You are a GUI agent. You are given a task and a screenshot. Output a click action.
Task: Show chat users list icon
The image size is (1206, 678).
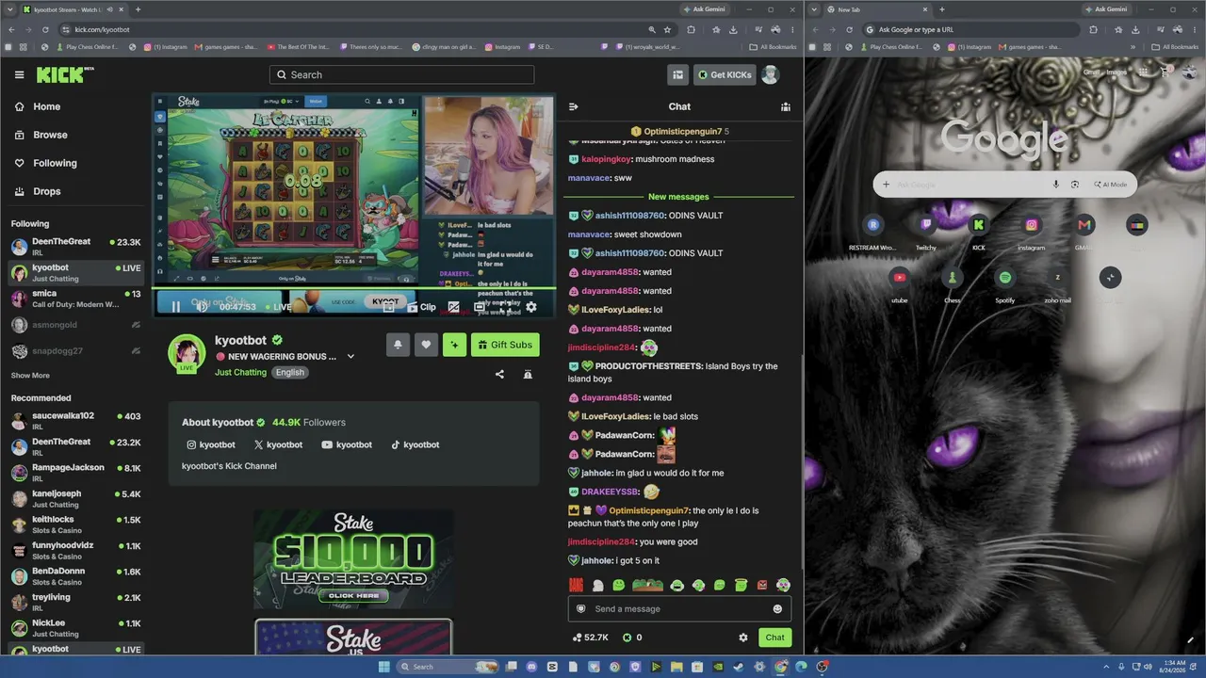tap(786, 106)
